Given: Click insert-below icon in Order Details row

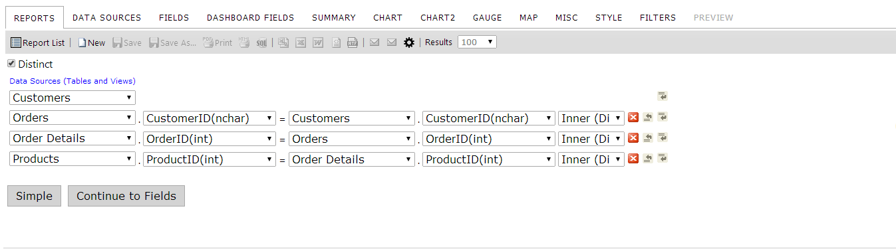Looking at the screenshot, I should coord(663,137).
